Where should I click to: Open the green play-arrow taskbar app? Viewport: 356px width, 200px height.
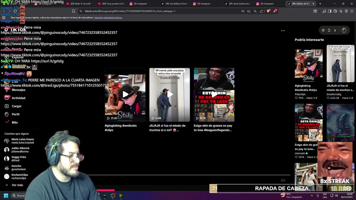tap(121, 196)
